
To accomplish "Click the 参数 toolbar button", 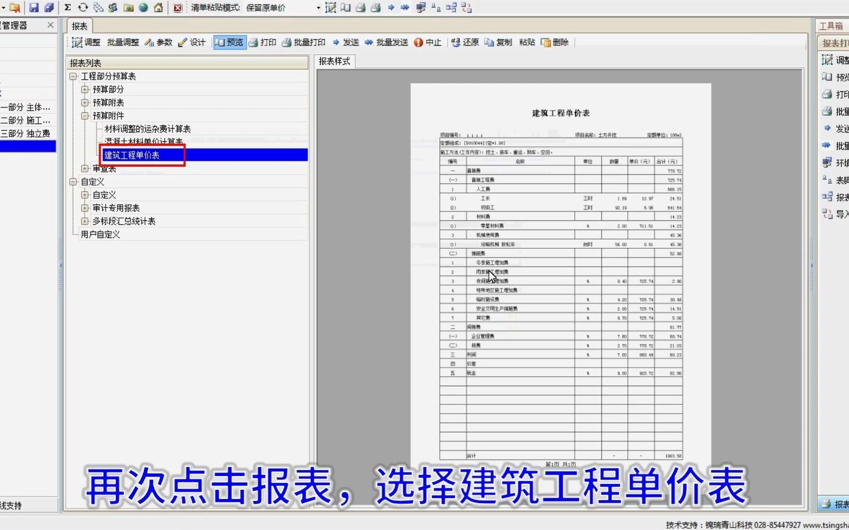I will click(x=158, y=42).
